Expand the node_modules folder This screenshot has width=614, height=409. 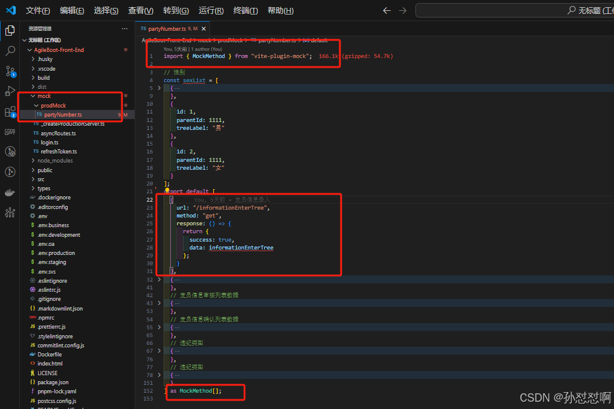coord(55,161)
